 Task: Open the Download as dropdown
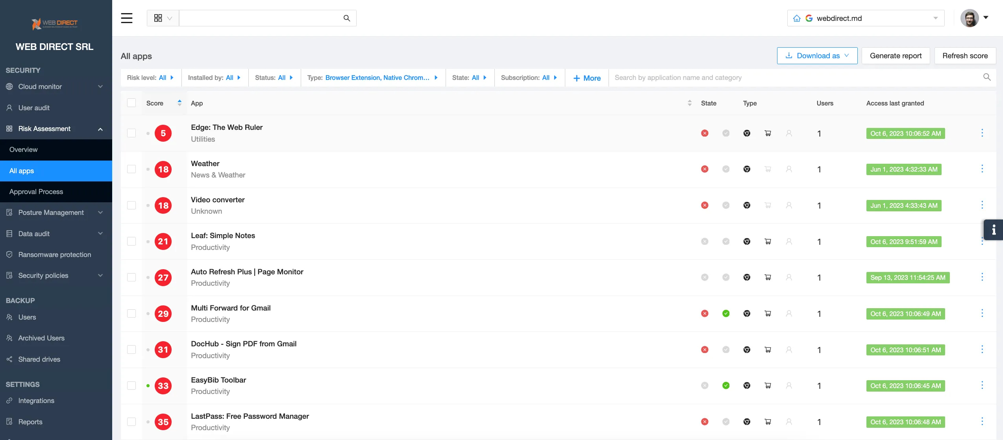[817, 55]
